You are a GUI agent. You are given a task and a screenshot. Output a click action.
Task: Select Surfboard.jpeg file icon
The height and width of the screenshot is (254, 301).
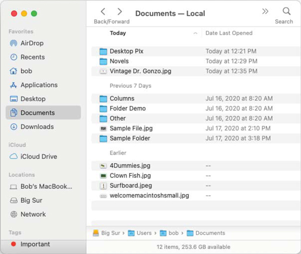click(103, 186)
